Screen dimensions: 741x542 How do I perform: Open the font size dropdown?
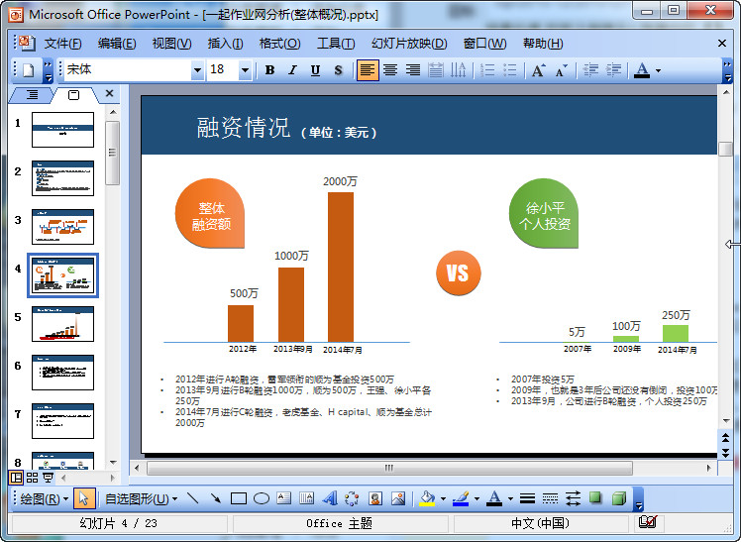click(245, 70)
